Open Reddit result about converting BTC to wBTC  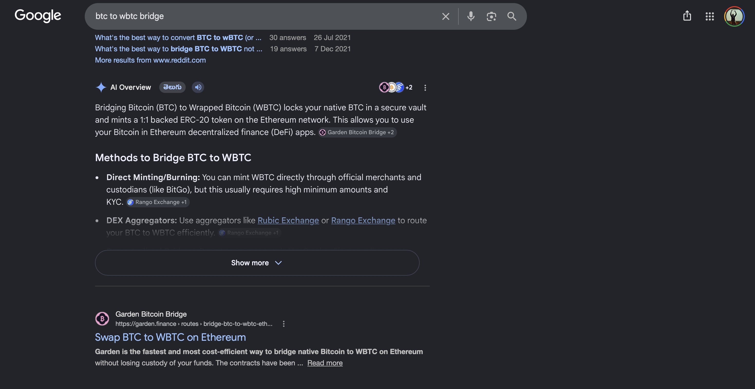click(178, 37)
